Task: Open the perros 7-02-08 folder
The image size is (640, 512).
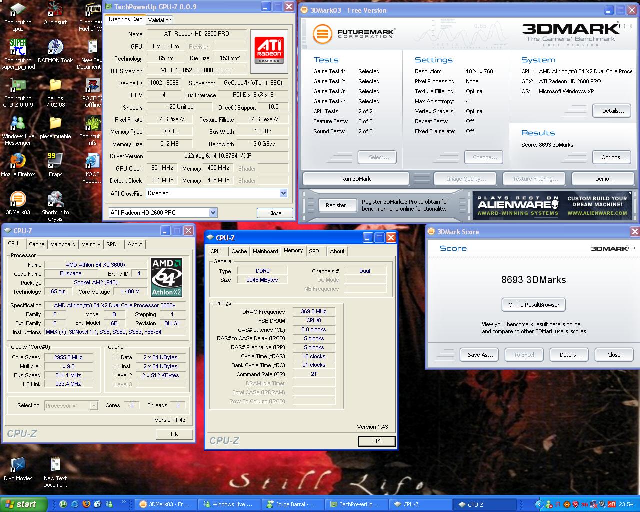Action: point(55,92)
